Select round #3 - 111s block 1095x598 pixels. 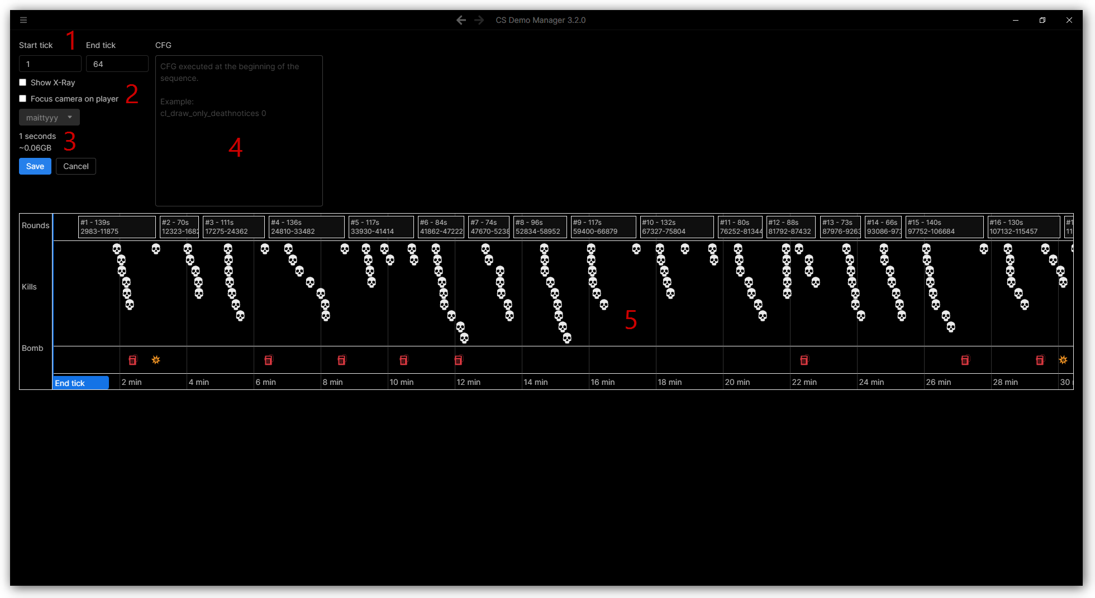click(x=234, y=227)
